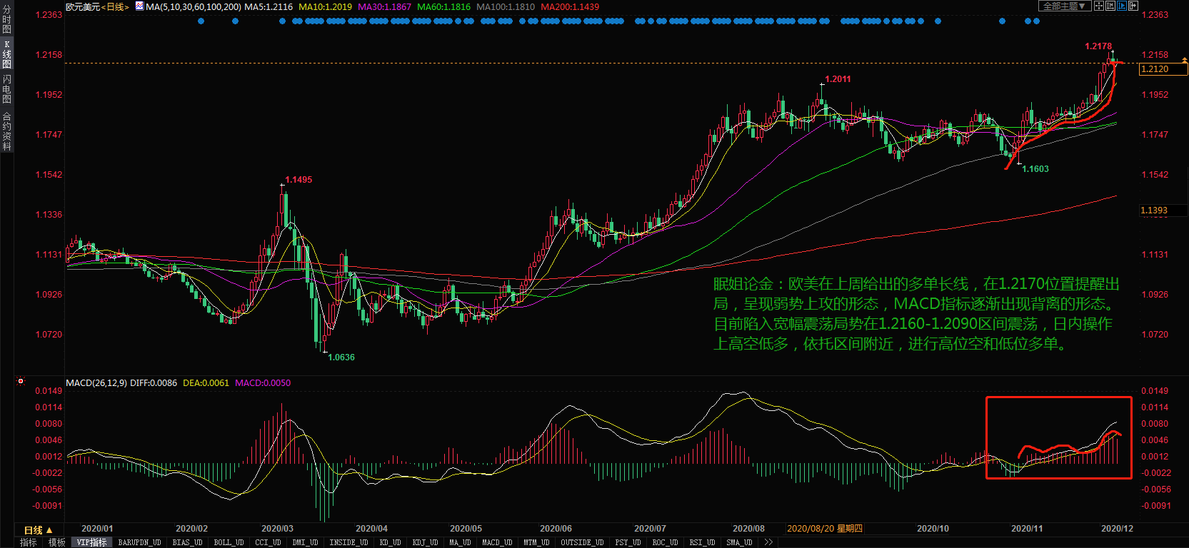
Task: Switch to the 分时图 side tab
Action: click(x=6, y=19)
